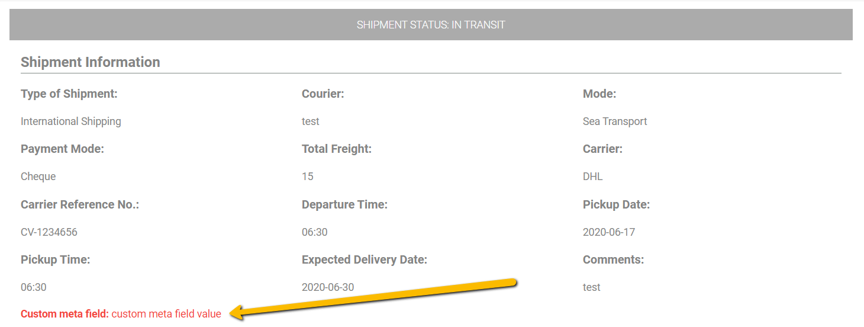Click the Type of Shipment label
The image size is (864, 327).
click(x=69, y=94)
